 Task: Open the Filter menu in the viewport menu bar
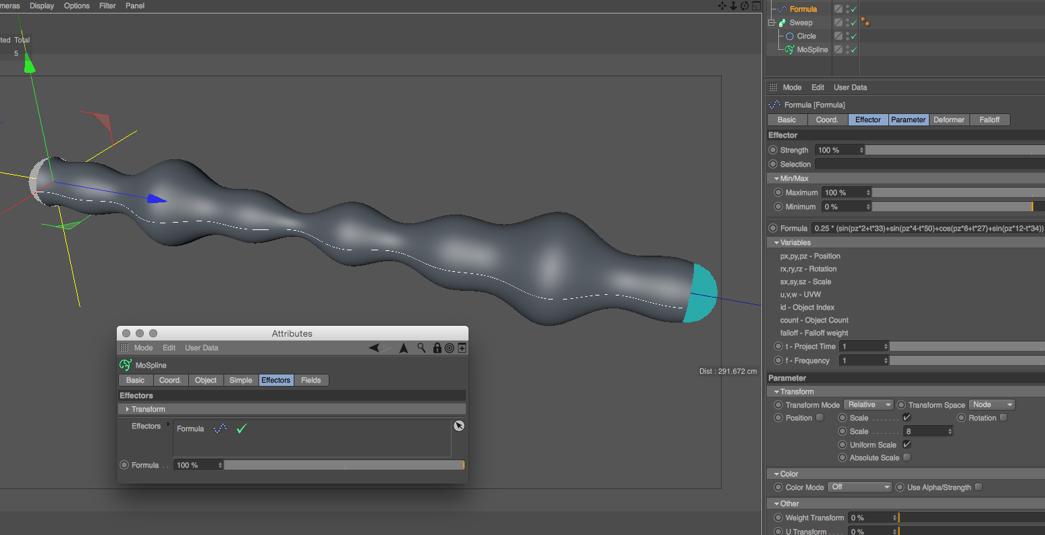click(107, 5)
